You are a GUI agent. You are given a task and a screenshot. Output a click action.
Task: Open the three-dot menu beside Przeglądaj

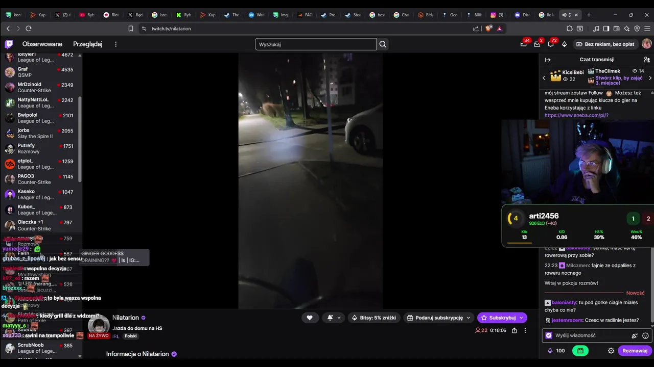tap(115, 44)
